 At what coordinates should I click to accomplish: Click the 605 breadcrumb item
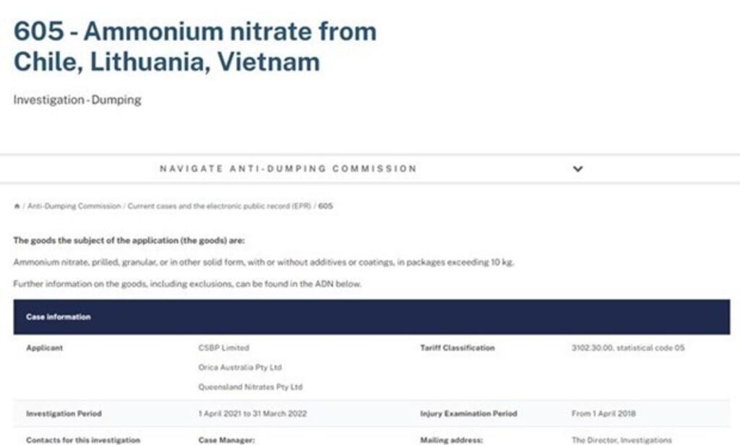326,207
